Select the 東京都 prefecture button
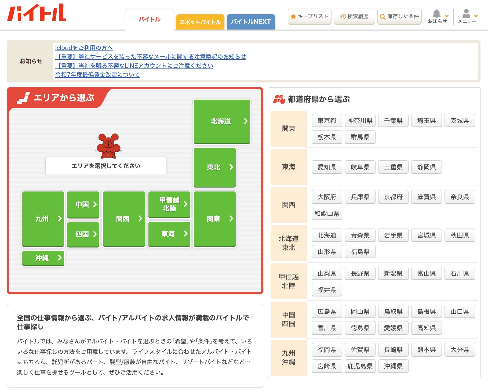 pos(327,121)
